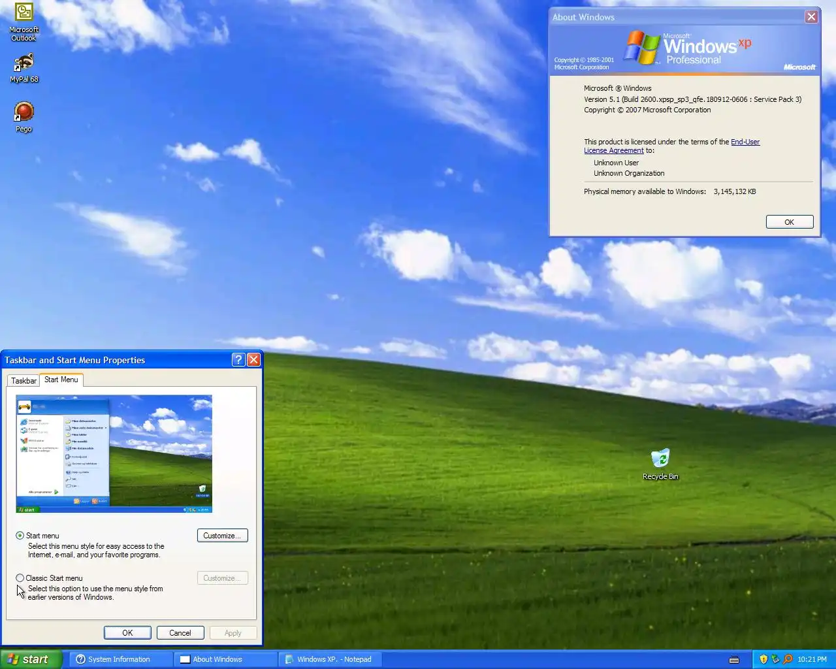Viewport: 836px width, 669px height.
Task: Select the Pego desktop shortcut
Action: click(24, 118)
